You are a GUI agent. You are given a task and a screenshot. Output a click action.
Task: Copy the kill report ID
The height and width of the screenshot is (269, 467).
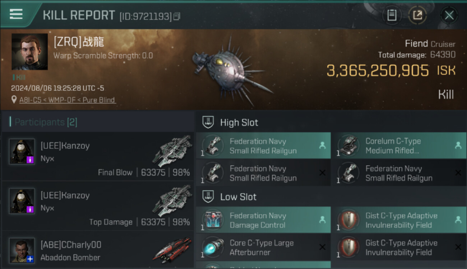point(176,16)
